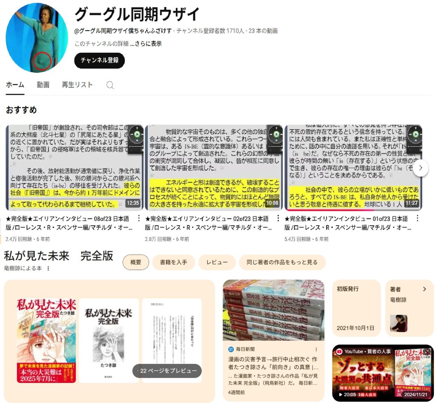The image size is (436, 403).
Task: Open the 01of23 エイリアンインタビュー video title
Action: tap(347, 223)
